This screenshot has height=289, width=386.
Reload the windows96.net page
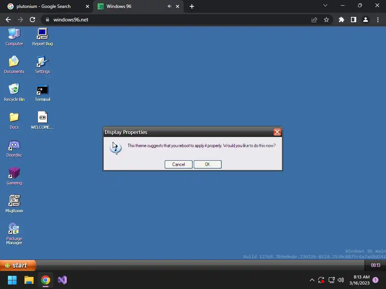tap(32, 20)
